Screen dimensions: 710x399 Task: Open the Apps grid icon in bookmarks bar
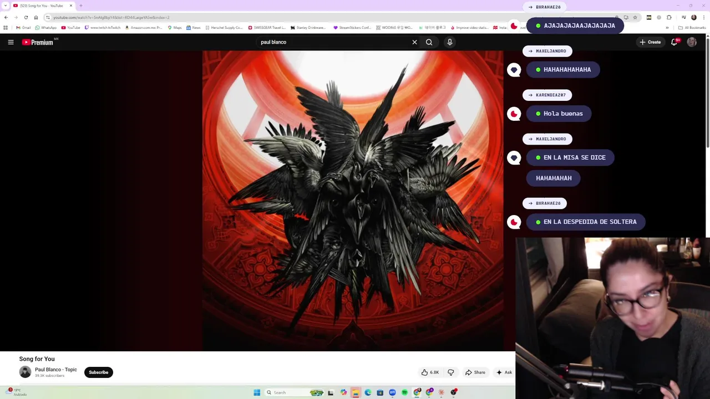pyautogui.click(x=6, y=28)
